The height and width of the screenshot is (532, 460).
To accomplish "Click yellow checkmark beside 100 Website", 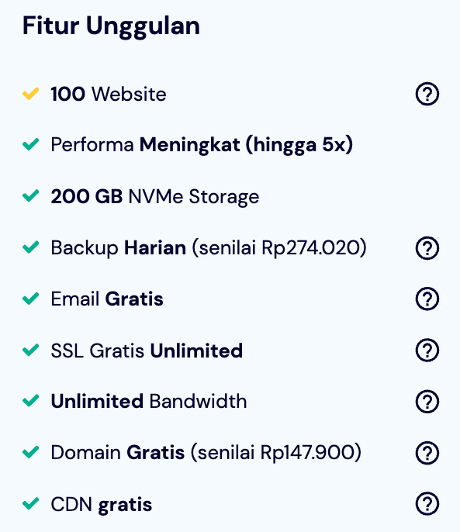I will [30, 94].
